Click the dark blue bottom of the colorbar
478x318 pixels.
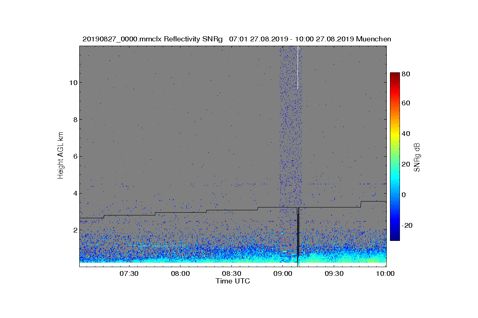(x=394, y=237)
